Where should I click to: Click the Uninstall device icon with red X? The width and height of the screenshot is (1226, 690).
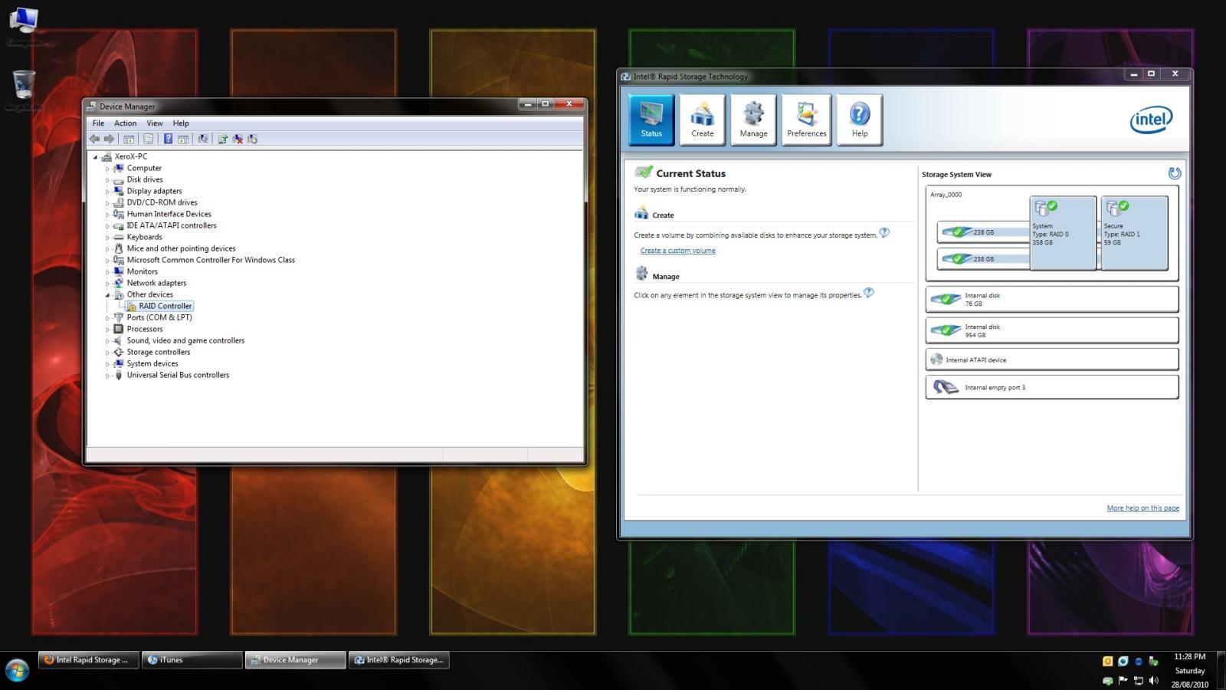point(238,139)
